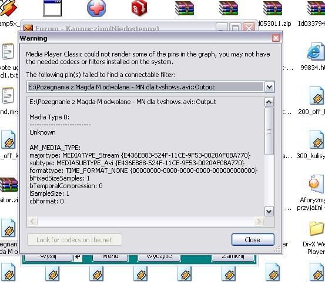
Task: Launch the red cross on blue circle icon
Action: 96,8
